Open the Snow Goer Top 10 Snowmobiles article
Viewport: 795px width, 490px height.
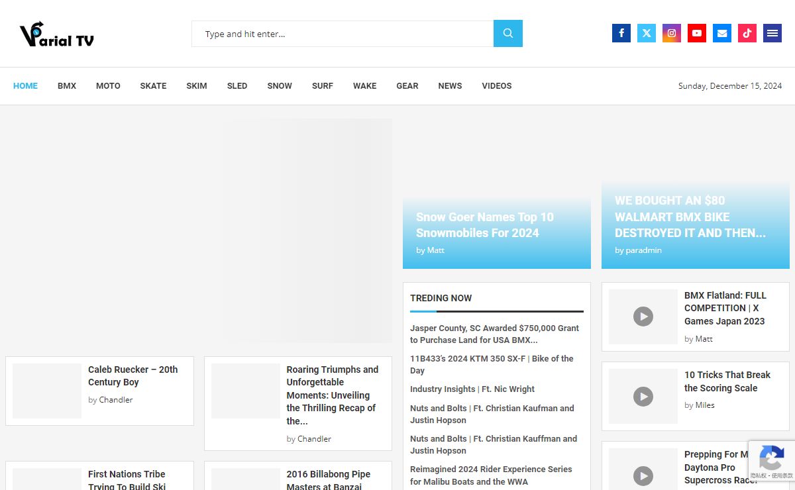[x=484, y=225]
